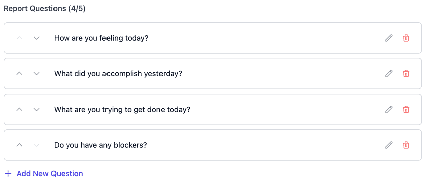This screenshot has width=429, height=184.
Task: Move 'What did you accomplish yesterday?' down
Action: [x=37, y=73]
